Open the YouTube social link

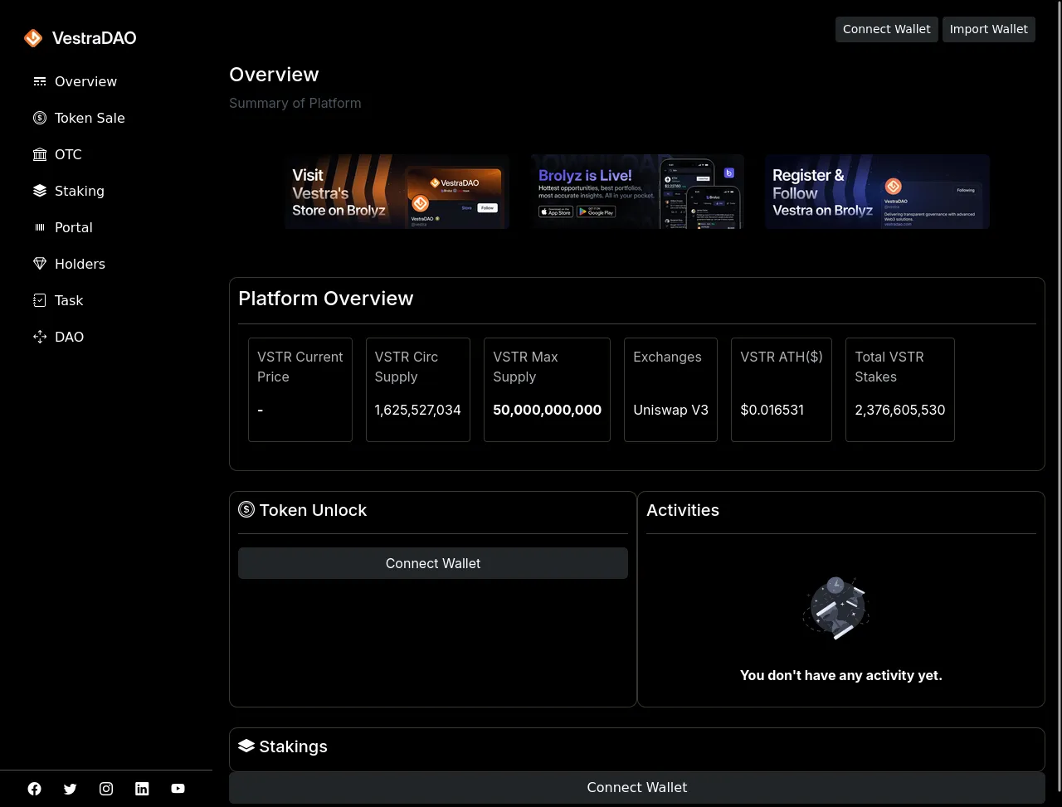178,789
